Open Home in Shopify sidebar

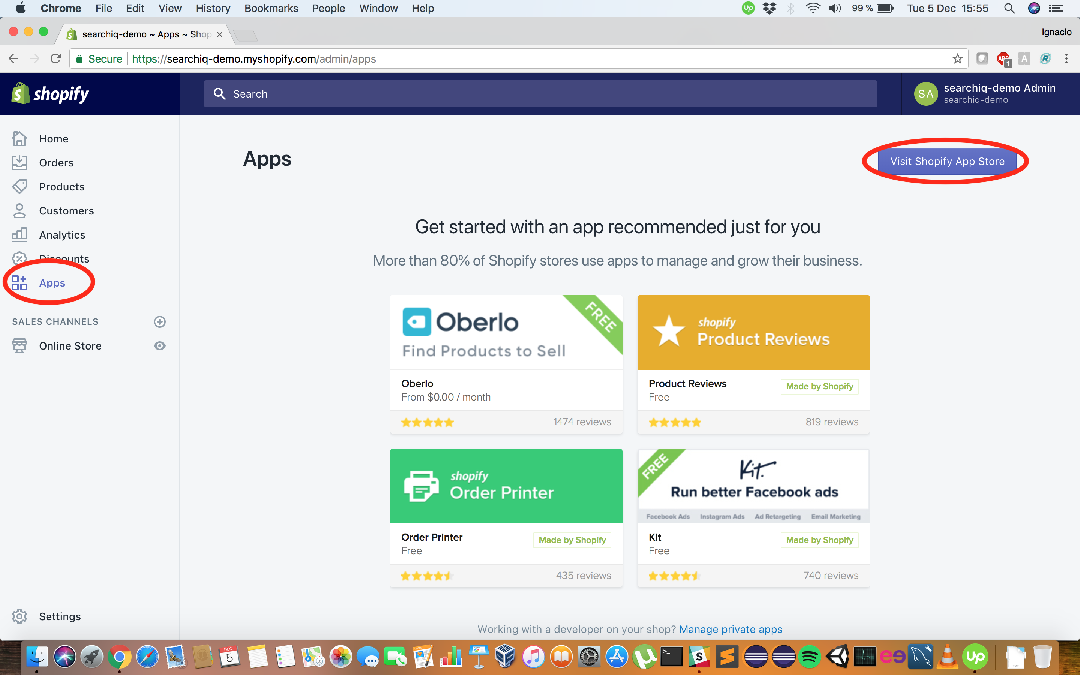pos(54,139)
